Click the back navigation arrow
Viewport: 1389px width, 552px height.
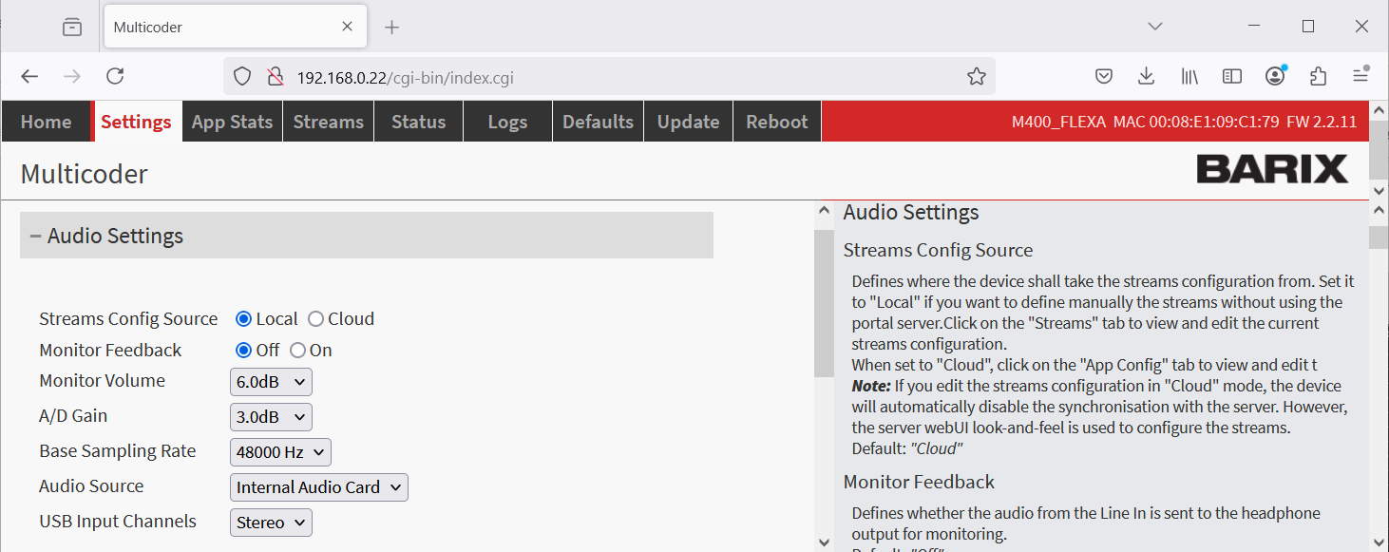tap(29, 76)
